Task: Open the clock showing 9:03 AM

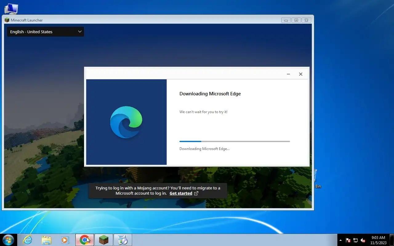Action: click(x=378, y=240)
